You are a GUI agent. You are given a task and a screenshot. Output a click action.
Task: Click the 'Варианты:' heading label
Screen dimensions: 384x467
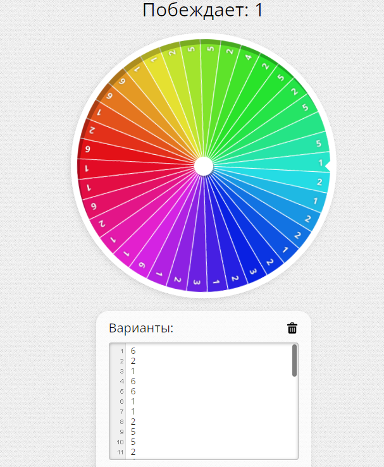click(x=141, y=328)
